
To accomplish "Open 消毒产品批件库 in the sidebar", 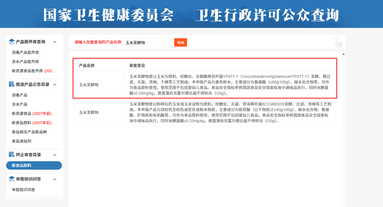I will pos(25,52).
